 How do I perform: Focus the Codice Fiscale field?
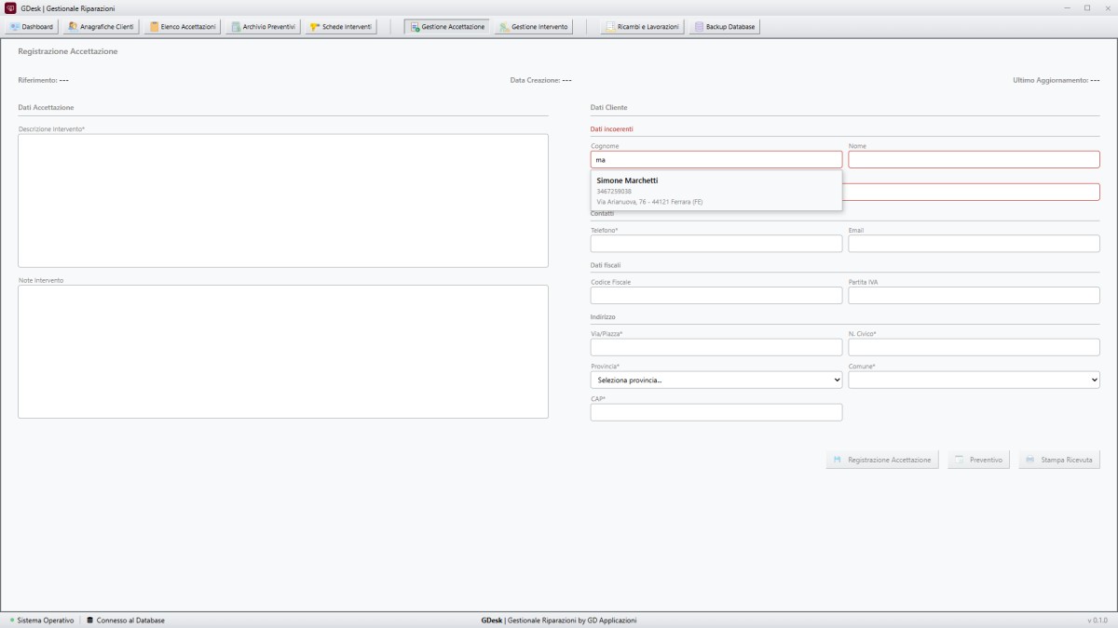pos(716,296)
